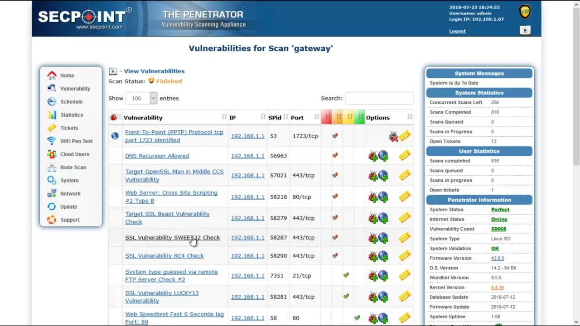Click the ticket icon for DNS Recursion row
580x326 pixels.
pos(405,155)
